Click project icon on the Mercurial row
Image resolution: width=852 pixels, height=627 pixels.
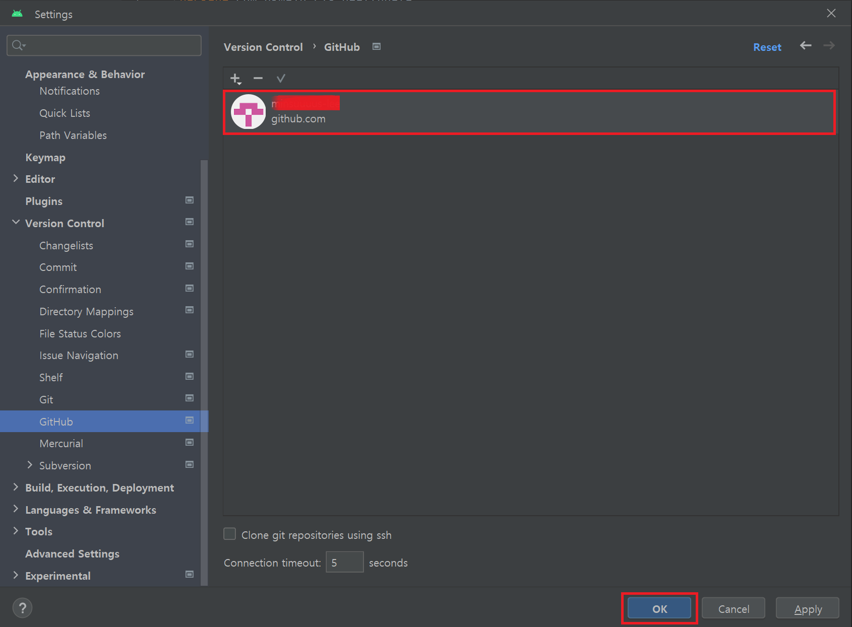coord(190,442)
